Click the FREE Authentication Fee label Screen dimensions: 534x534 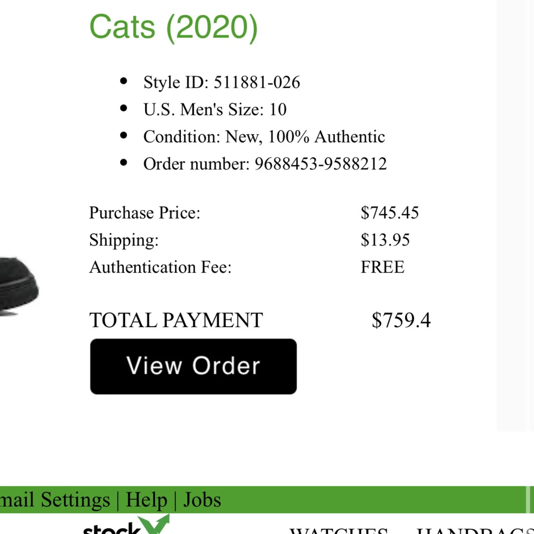tap(382, 267)
